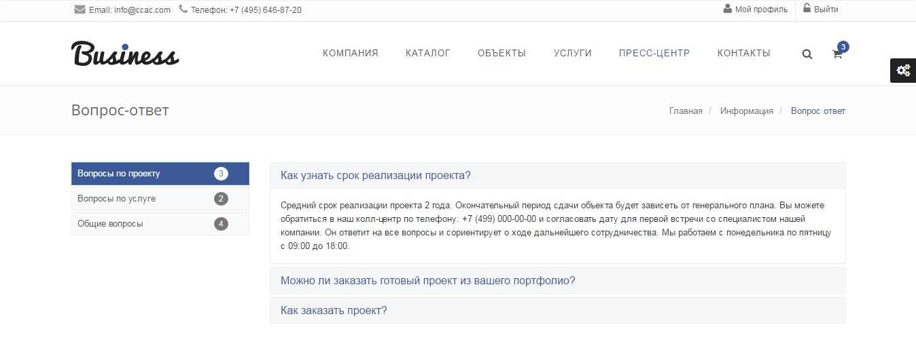Click the user profile icon
The height and width of the screenshot is (363, 916).
(x=728, y=9)
